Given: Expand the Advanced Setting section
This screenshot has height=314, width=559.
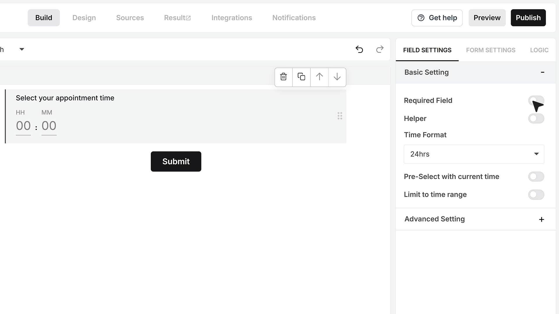Looking at the screenshot, I should tap(475, 219).
